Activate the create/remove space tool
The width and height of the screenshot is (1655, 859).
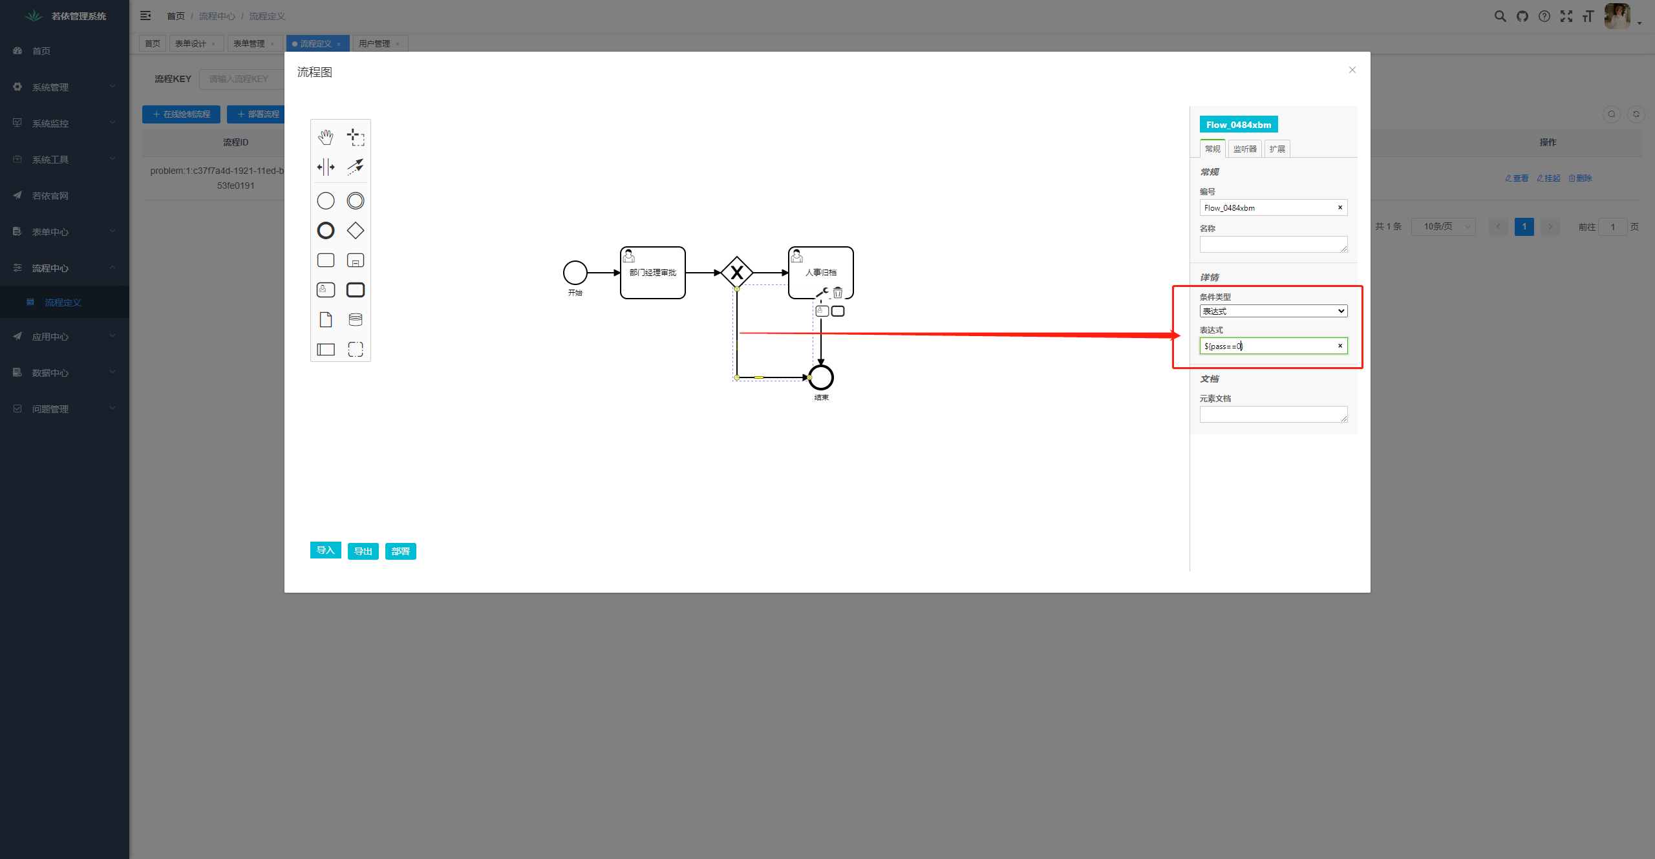(x=326, y=167)
